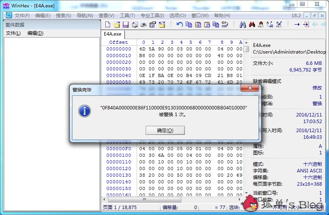329x215 pixels.
Task: Click the Back navigation arrow icon
Action: [x=315, y=25]
